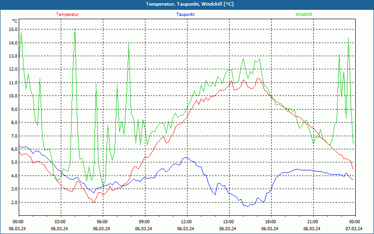Viewport: 374px width, 234px height.
Task: Click the '5,0' y-axis value
Action: tap(14, 162)
